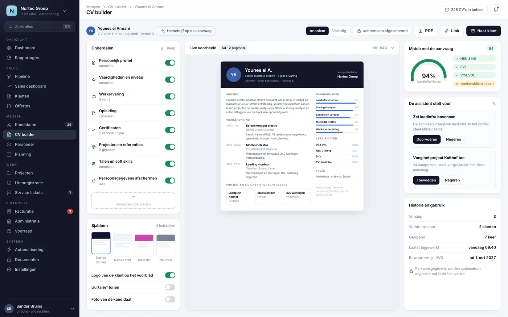This screenshot has width=508, height=317.
Task: Click the plus icon to add onderdeel
Action: (x=133, y=196)
